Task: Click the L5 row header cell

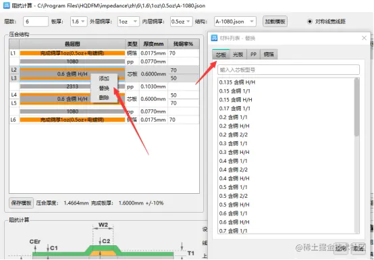Action: [x=14, y=103]
